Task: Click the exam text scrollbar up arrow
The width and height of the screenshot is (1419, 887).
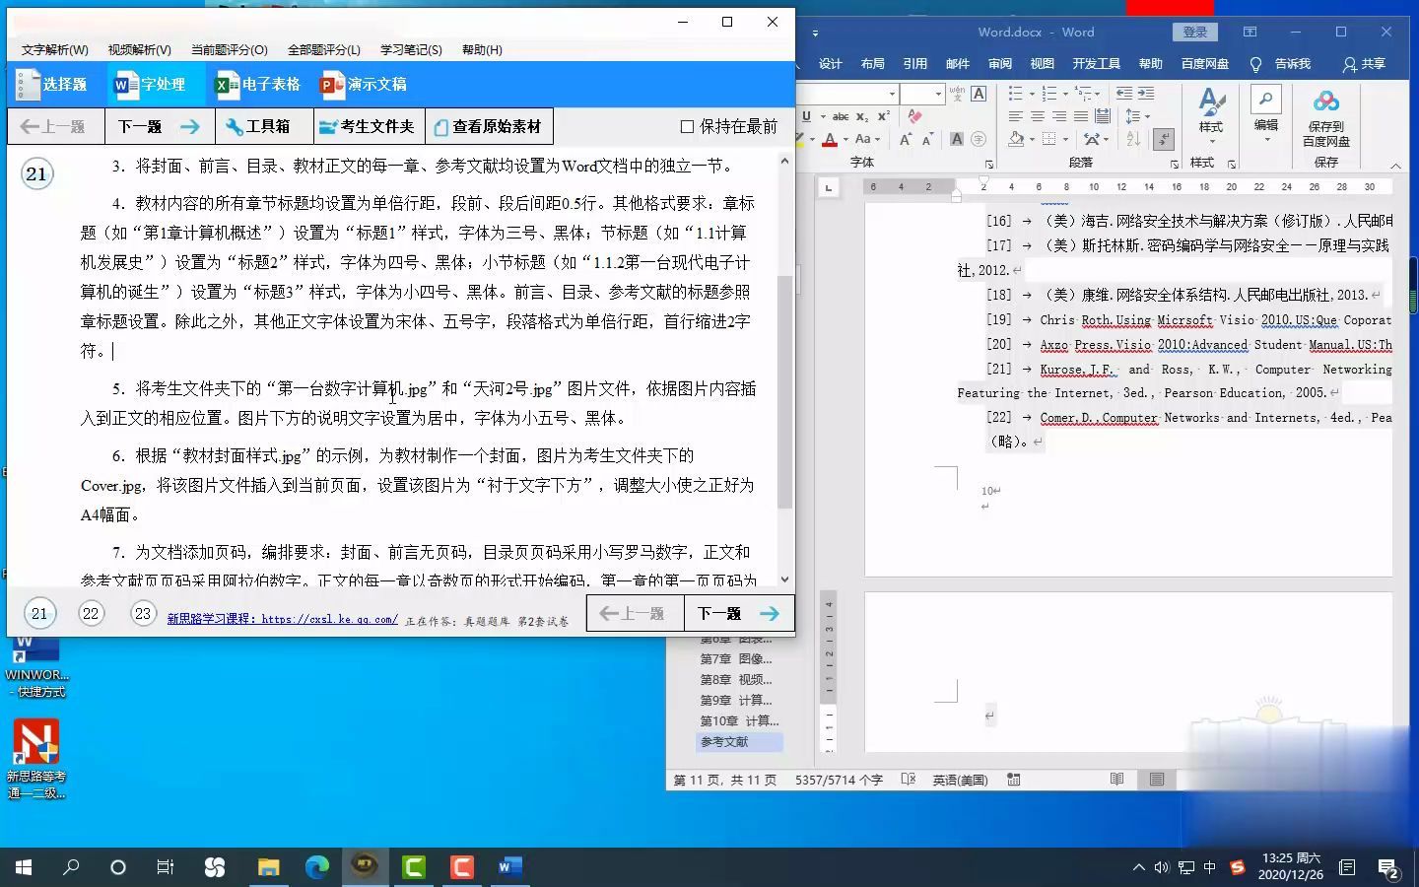Action: 784,161
